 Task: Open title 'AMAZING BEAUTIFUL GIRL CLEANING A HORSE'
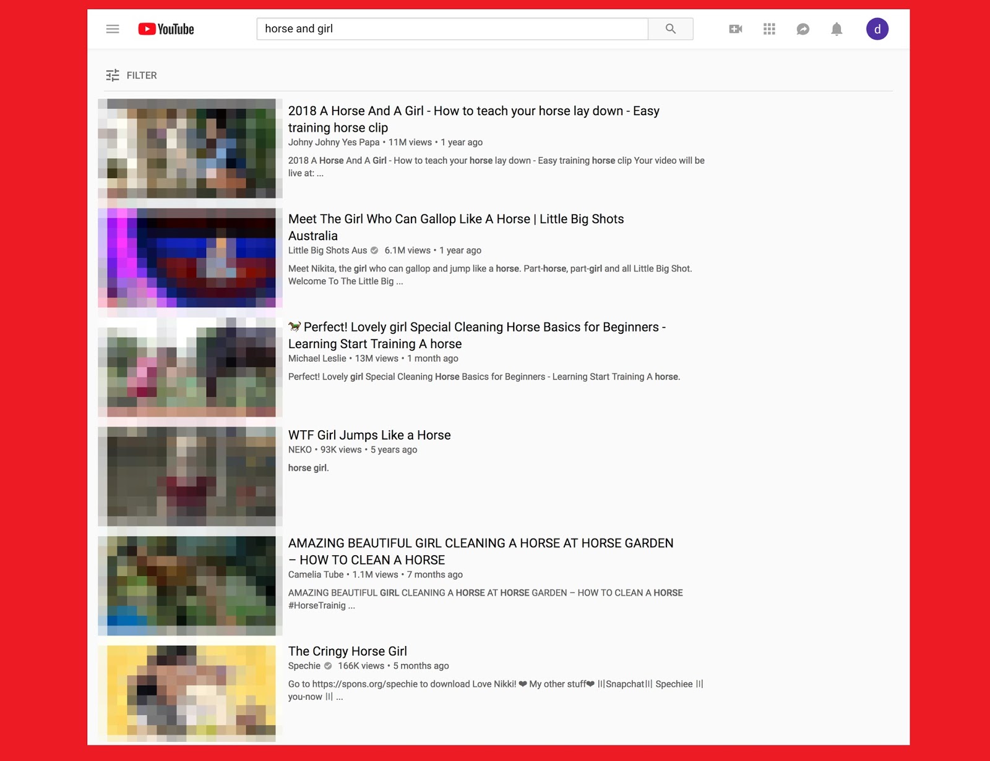481,551
